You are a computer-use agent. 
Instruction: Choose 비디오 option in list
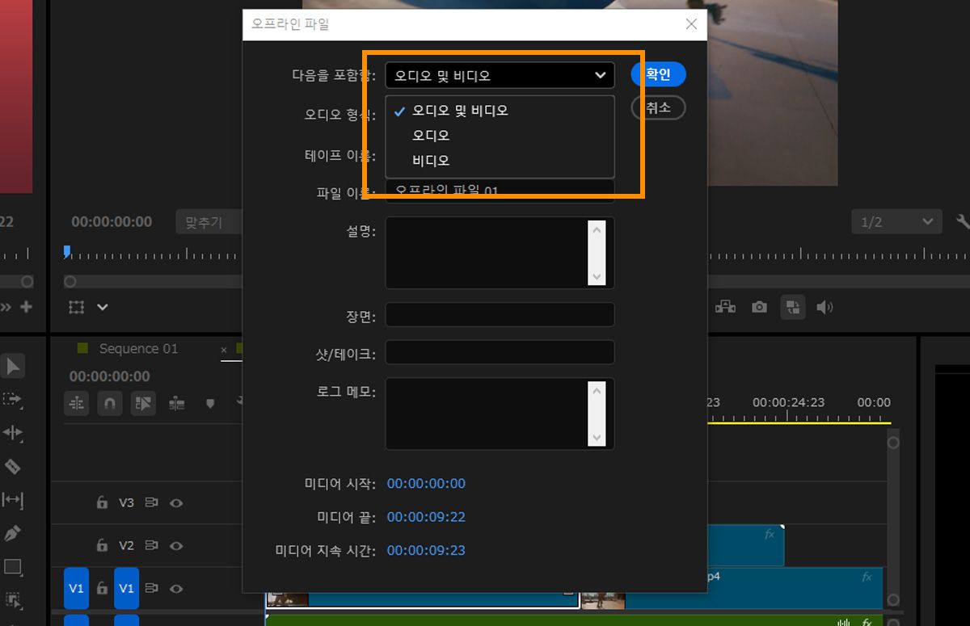[x=500, y=160]
